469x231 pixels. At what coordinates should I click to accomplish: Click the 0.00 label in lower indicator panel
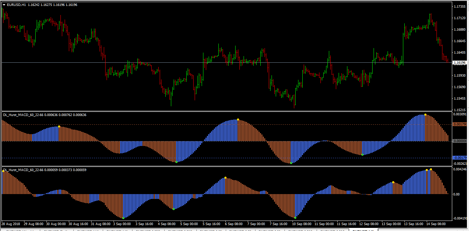click(x=456, y=194)
